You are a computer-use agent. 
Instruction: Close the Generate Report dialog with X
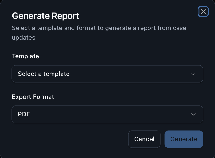203,12
